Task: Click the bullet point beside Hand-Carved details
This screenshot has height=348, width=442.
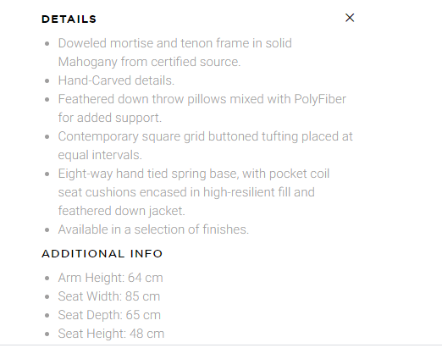Action: 47,81
